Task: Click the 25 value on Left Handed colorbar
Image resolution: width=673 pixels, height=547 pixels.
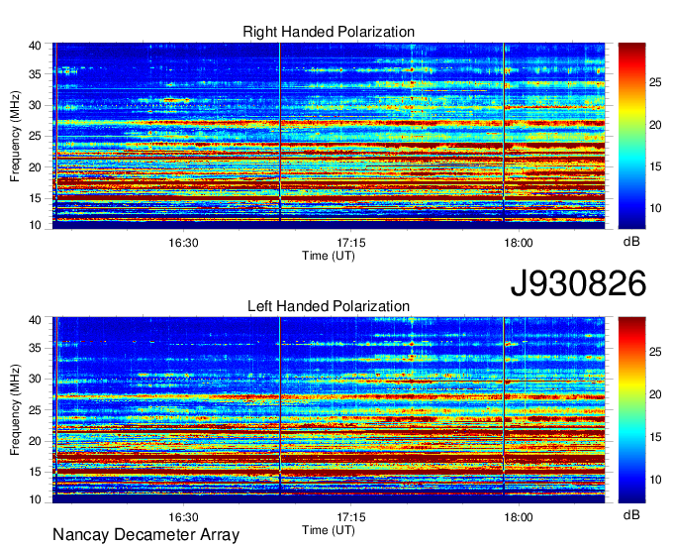Action: [x=655, y=353]
